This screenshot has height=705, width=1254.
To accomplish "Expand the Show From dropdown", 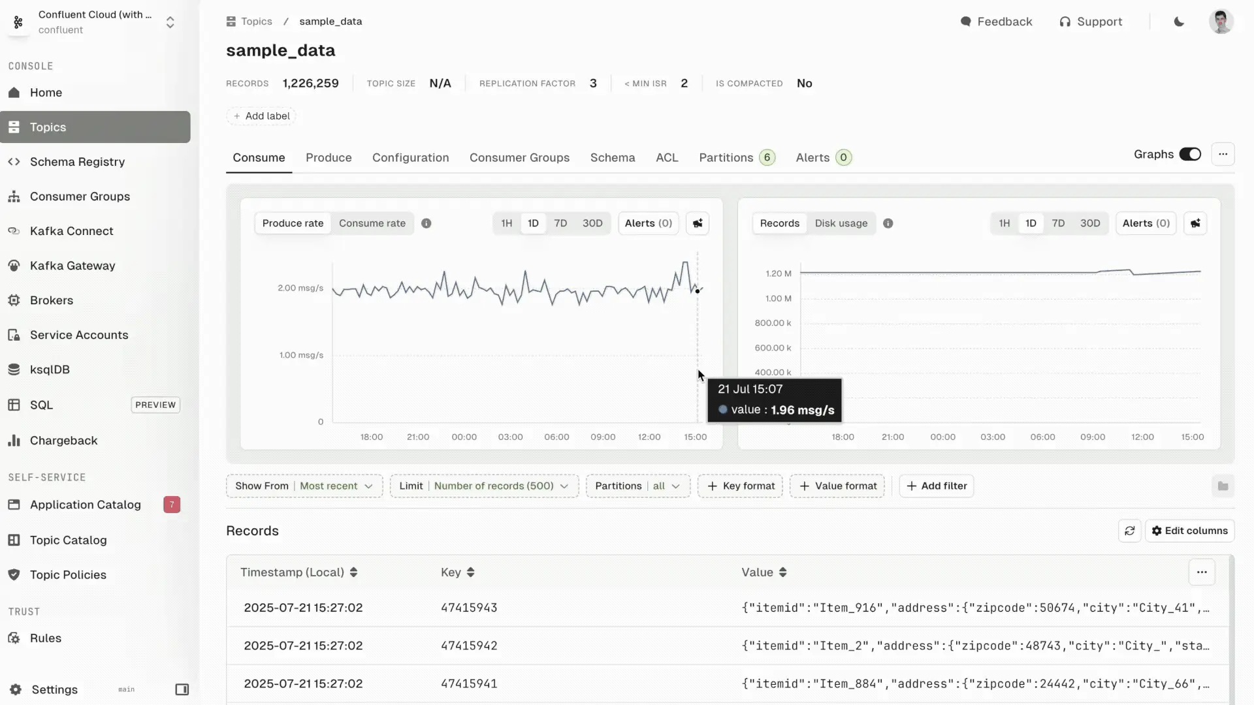I will [x=304, y=486].
